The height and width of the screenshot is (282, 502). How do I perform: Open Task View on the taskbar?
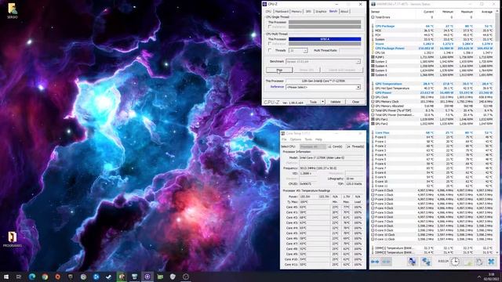tap(19, 277)
